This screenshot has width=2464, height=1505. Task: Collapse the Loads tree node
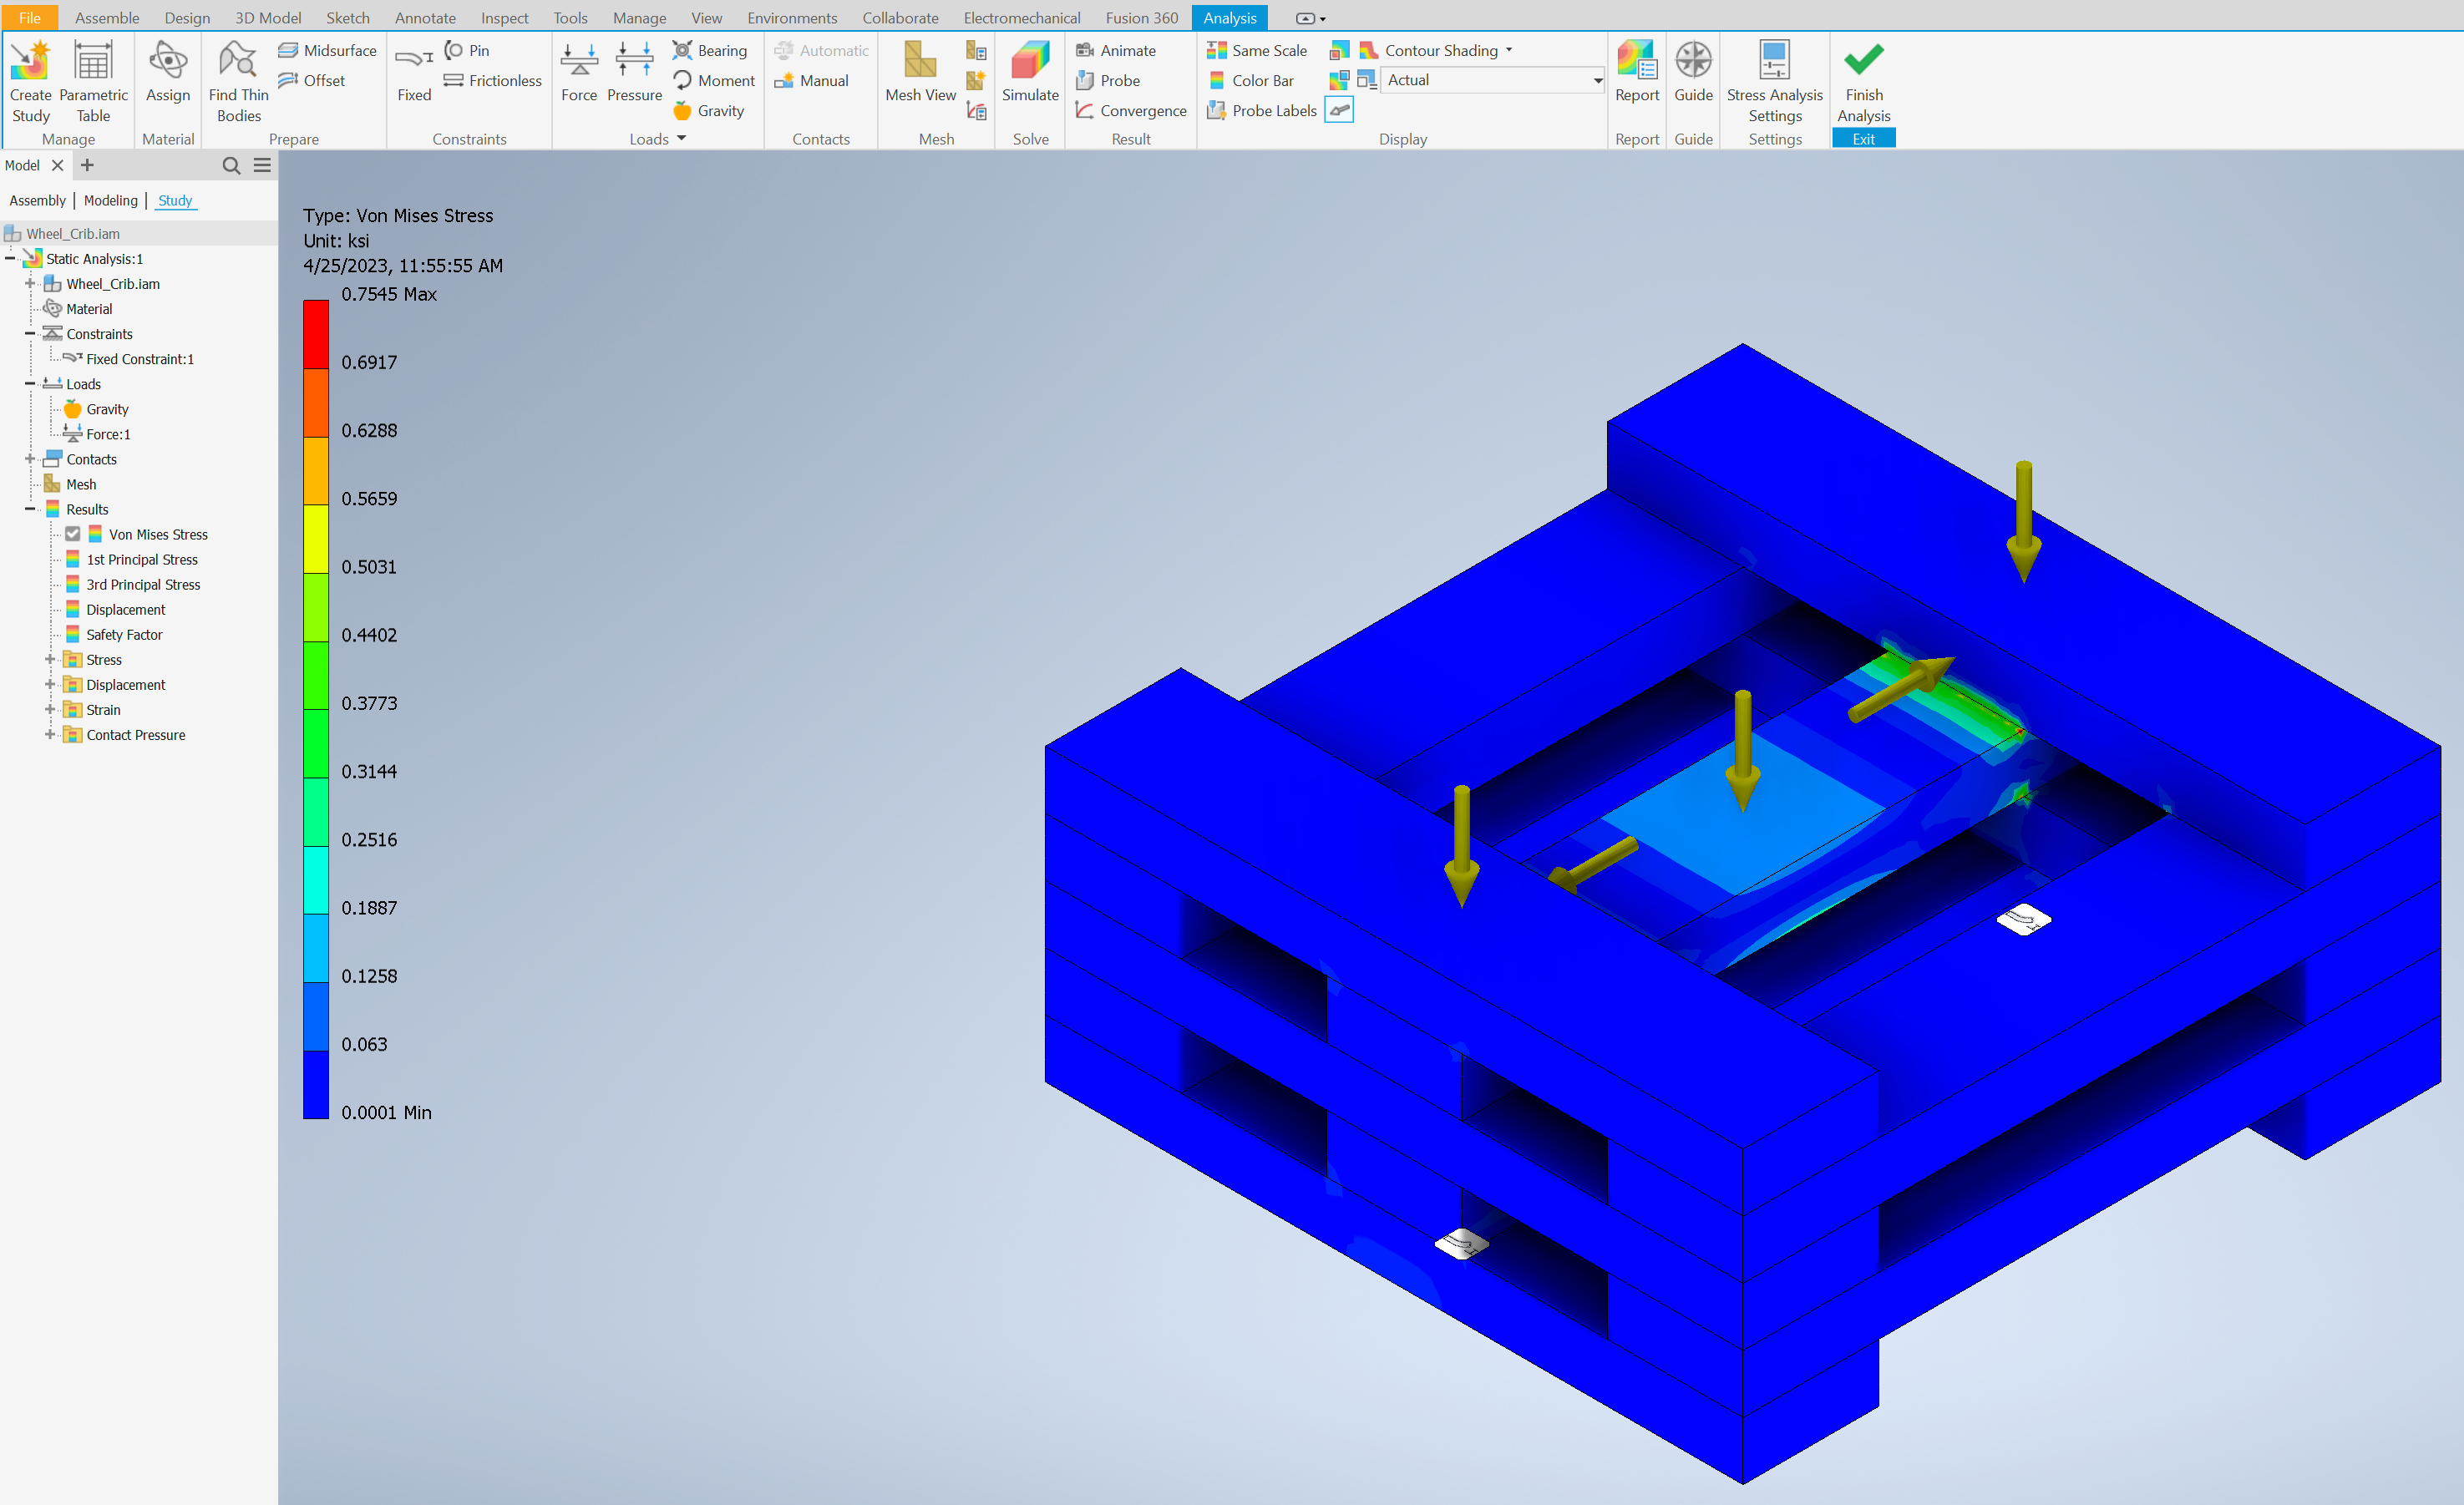[30, 384]
